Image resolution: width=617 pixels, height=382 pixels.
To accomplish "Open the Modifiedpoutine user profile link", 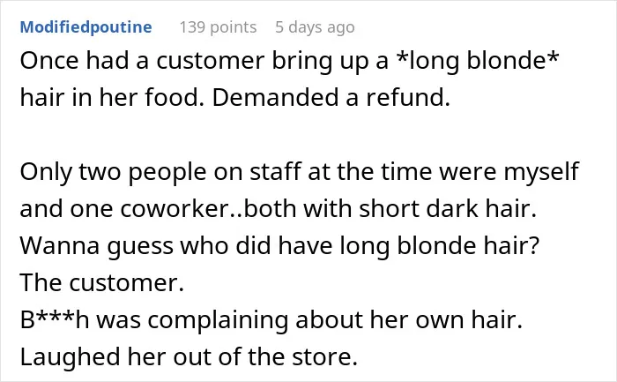I will click(85, 27).
